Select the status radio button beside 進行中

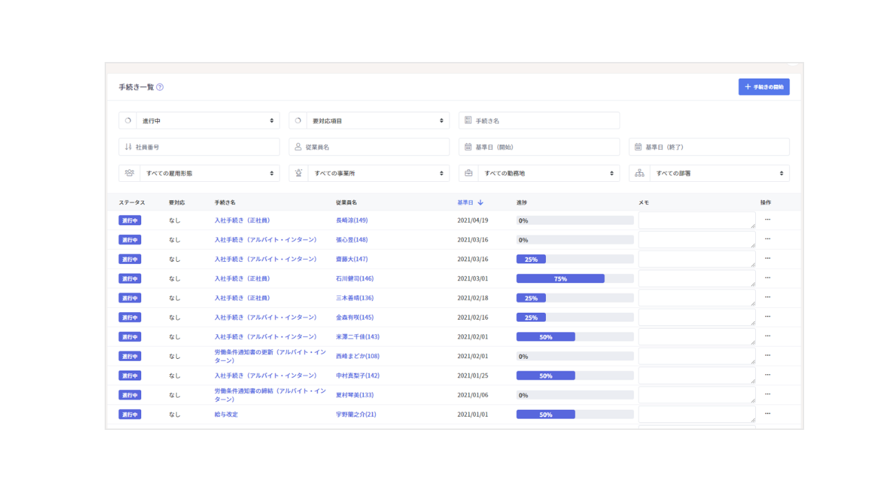(127, 120)
